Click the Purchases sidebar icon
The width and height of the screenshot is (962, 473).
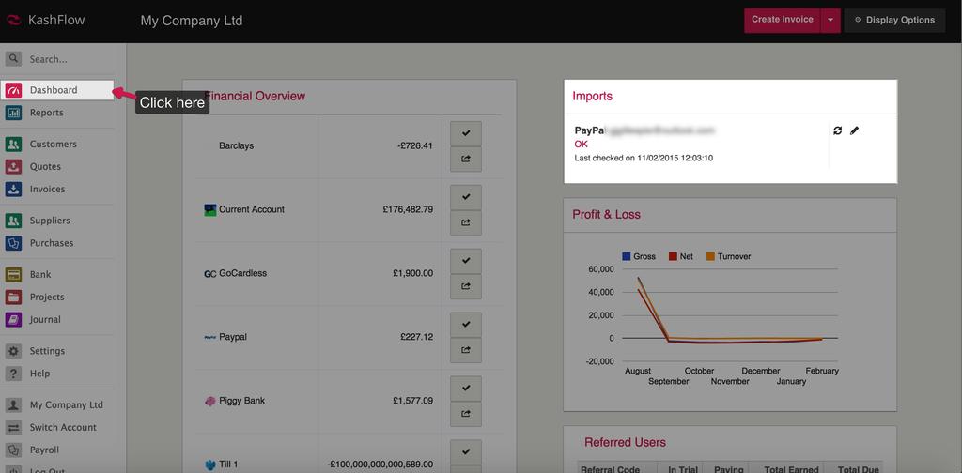[x=13, y=243]
